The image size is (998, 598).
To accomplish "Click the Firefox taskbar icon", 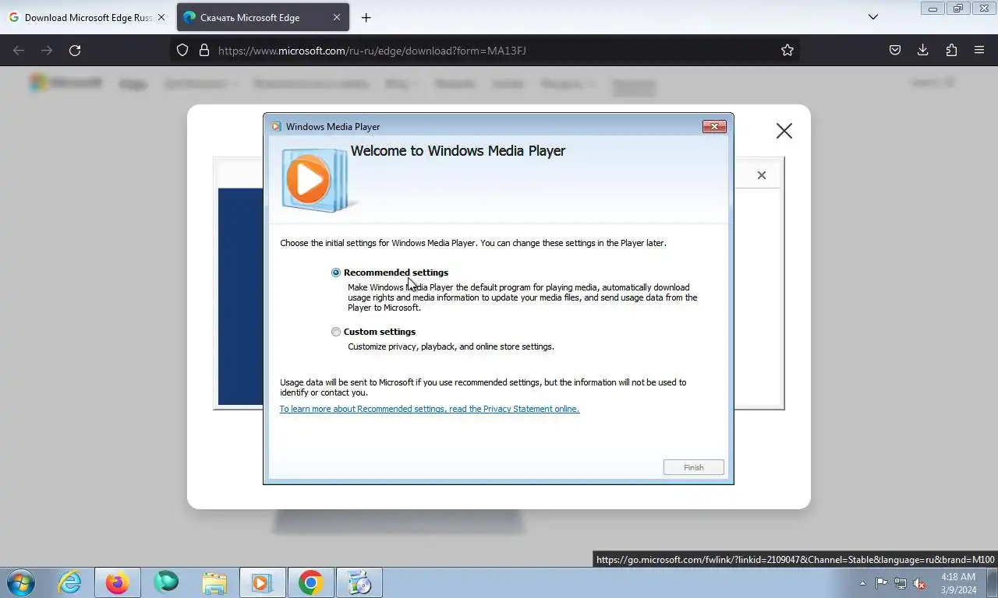I will click(x=118, y=582).
